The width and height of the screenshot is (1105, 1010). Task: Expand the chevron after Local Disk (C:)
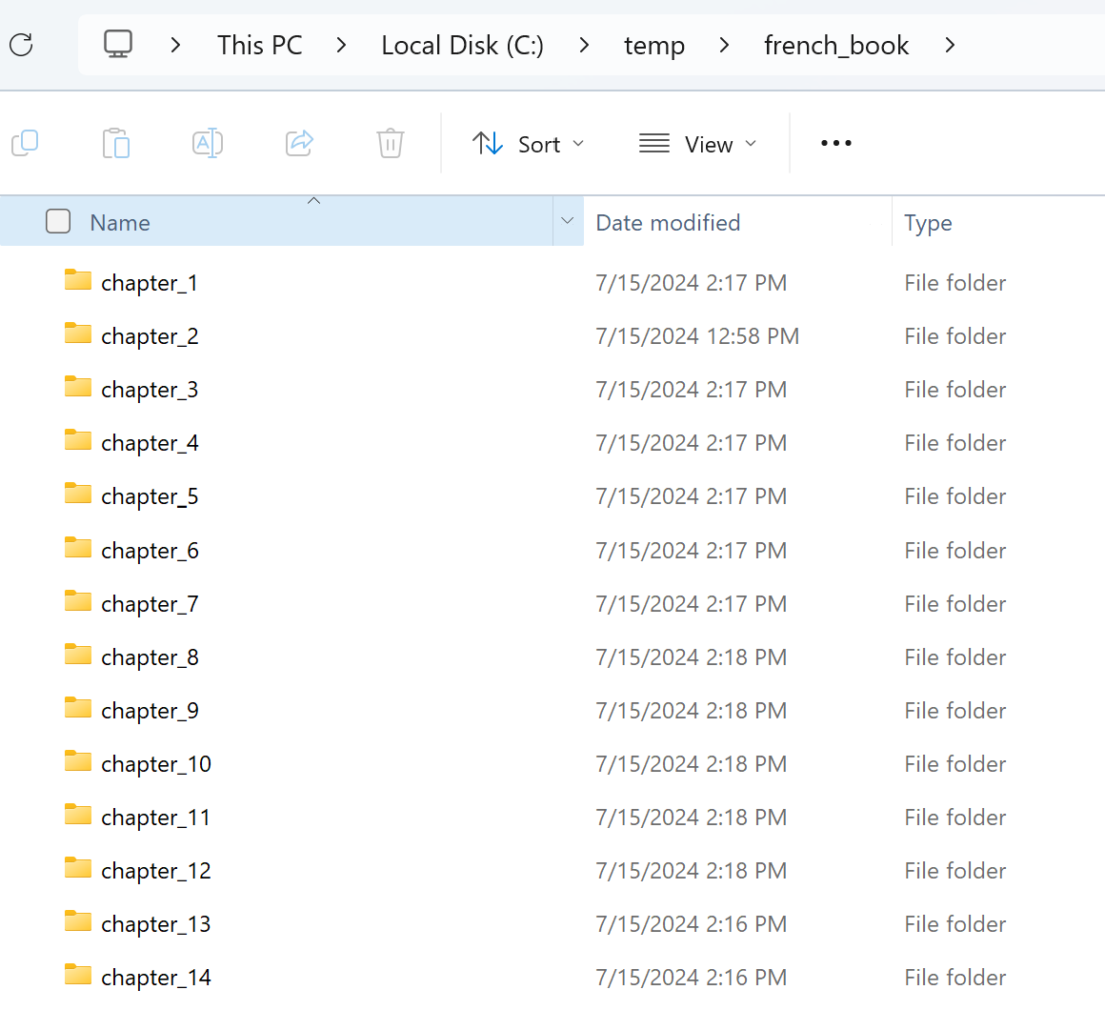(584, 45)
